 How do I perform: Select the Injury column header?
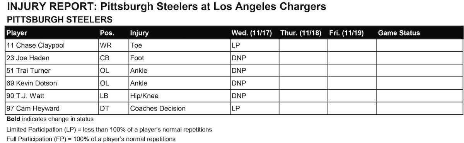click(139, 33)
